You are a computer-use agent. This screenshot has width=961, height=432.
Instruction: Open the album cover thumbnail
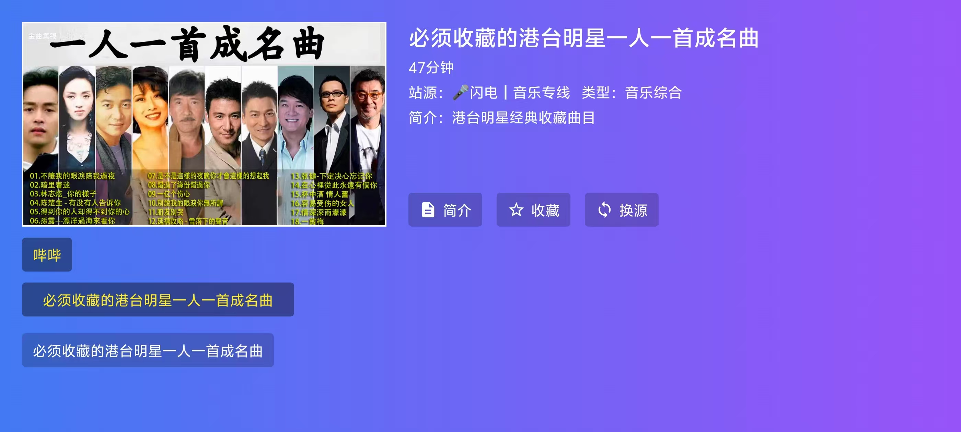coord(204,124)
